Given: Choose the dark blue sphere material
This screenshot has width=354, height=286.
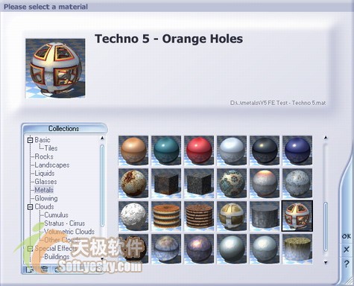Looking at the screenshot, I should (297, 150).
